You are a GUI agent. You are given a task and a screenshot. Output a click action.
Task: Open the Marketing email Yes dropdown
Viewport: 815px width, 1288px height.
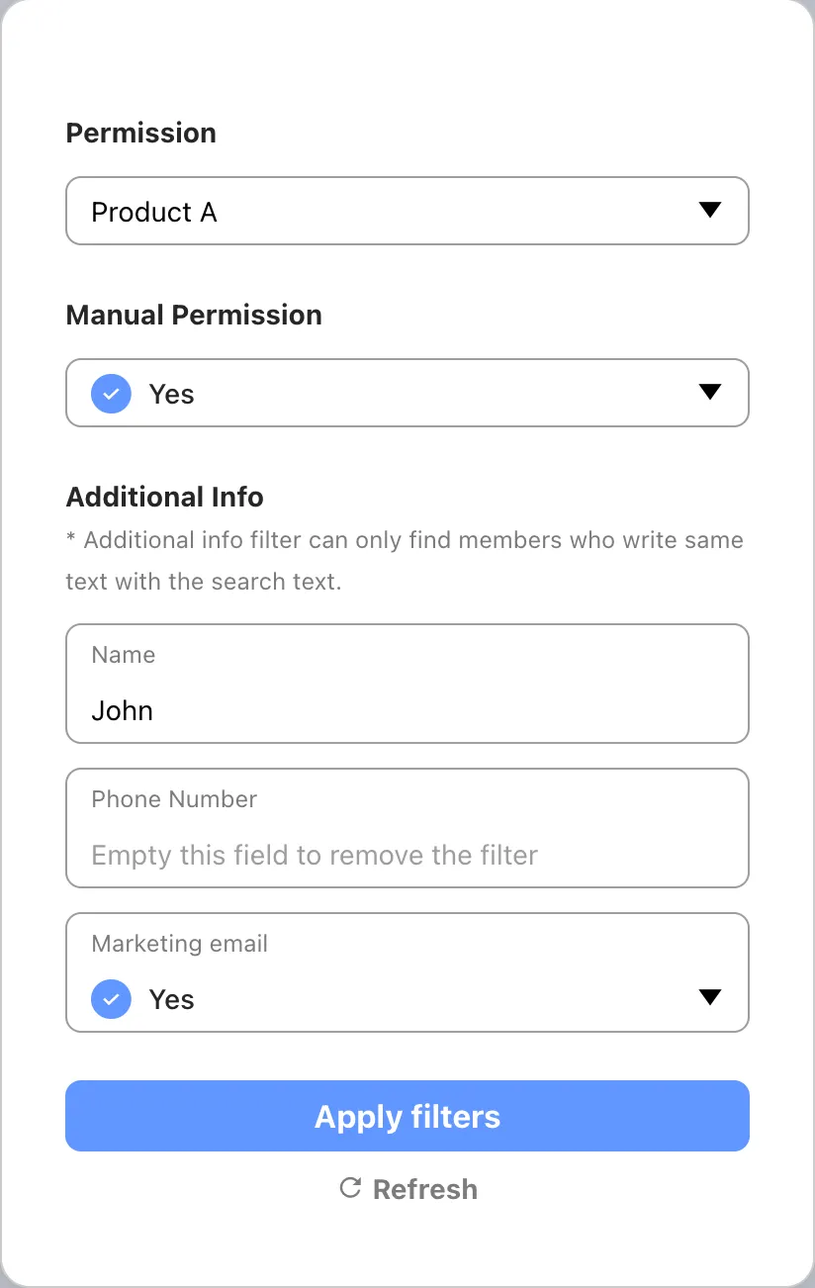click(406, 998)
